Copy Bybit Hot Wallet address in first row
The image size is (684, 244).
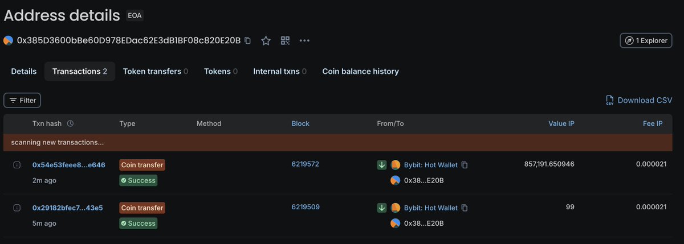465,165
